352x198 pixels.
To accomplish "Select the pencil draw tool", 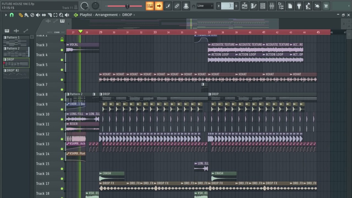I will tap(21, 15).
